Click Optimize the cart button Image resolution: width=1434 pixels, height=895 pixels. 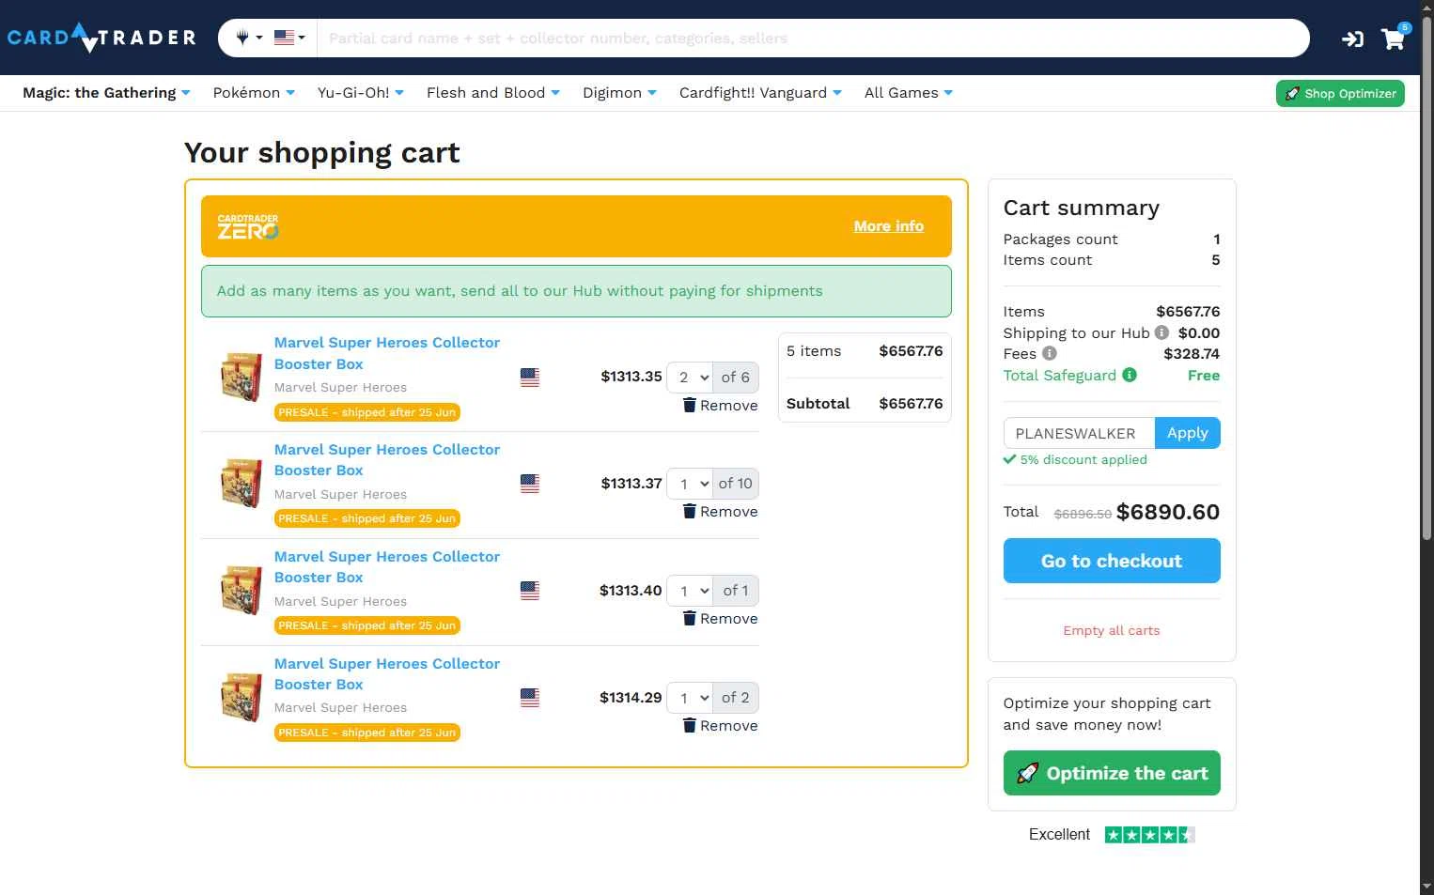point(1112,773)
